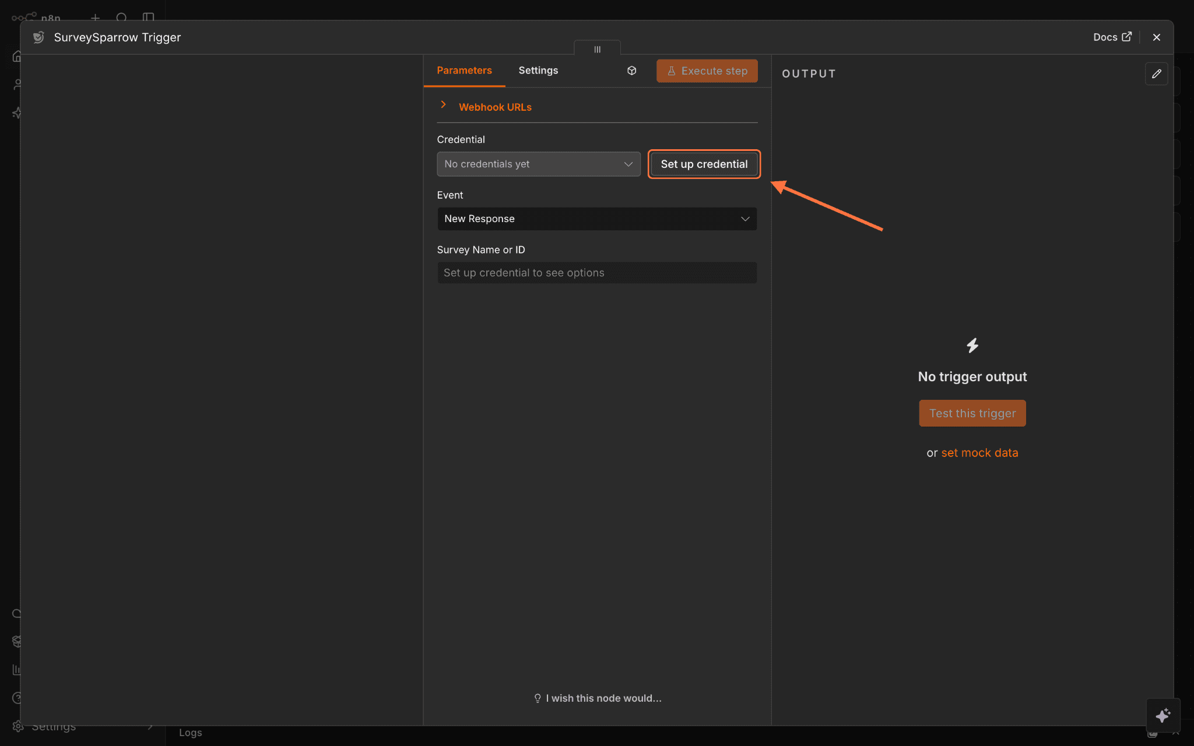Click the OUTPUT heading text

pyautogui.click(x=809, y=74)
